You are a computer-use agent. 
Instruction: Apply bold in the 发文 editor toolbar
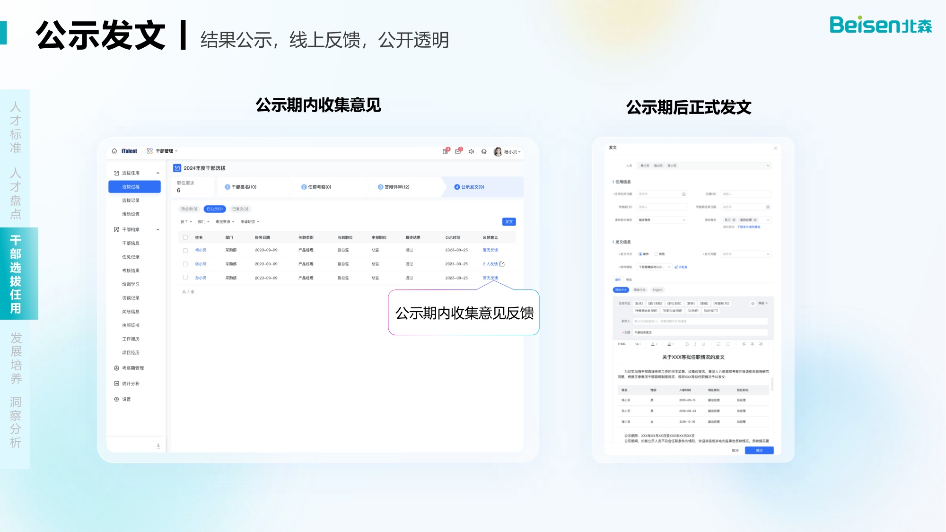(x=687, y=344)
